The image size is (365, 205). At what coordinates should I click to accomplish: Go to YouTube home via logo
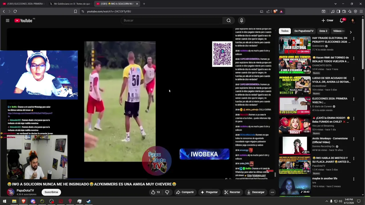point(23,20)
